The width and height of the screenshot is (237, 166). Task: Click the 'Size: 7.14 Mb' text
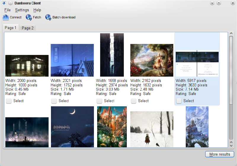187,89
